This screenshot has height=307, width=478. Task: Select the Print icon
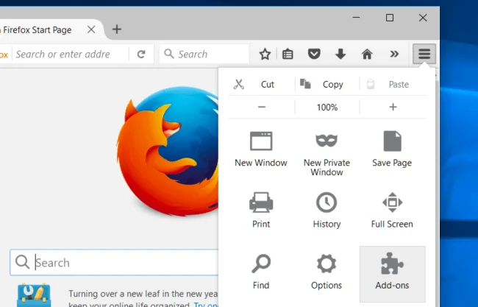[261, 202]
